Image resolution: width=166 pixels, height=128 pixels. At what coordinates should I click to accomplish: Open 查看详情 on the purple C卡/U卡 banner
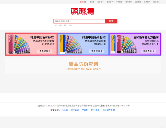(x=148, y=51)
